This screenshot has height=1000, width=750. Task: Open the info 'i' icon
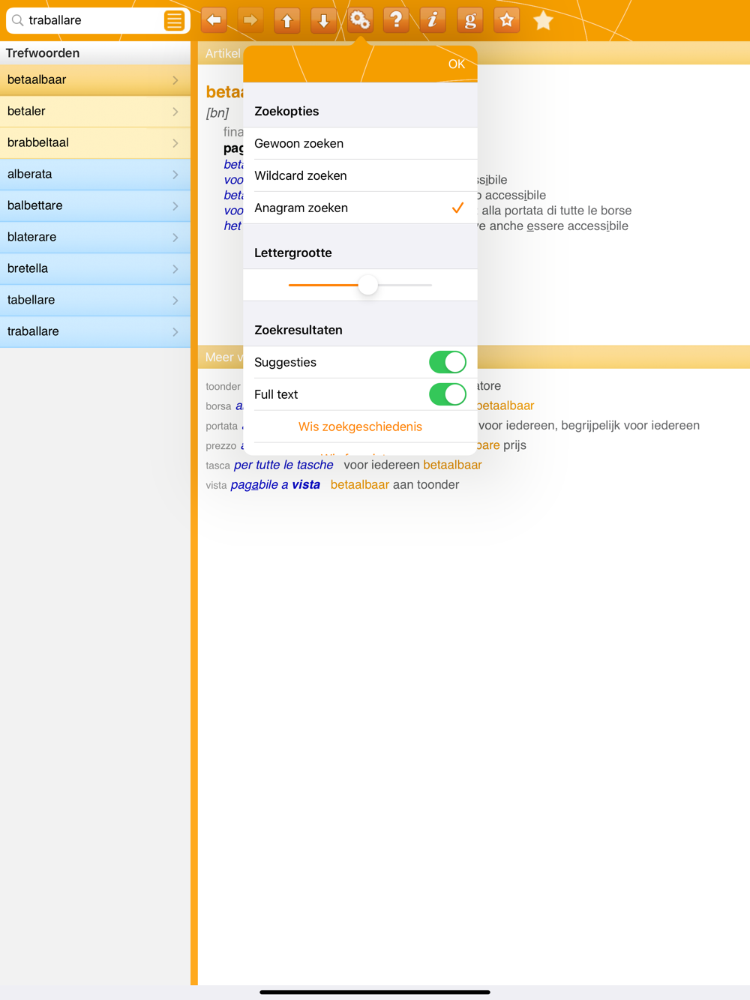point(433,20)
